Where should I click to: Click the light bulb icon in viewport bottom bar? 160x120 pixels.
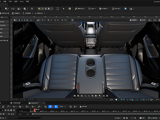[x=100, y=96]
